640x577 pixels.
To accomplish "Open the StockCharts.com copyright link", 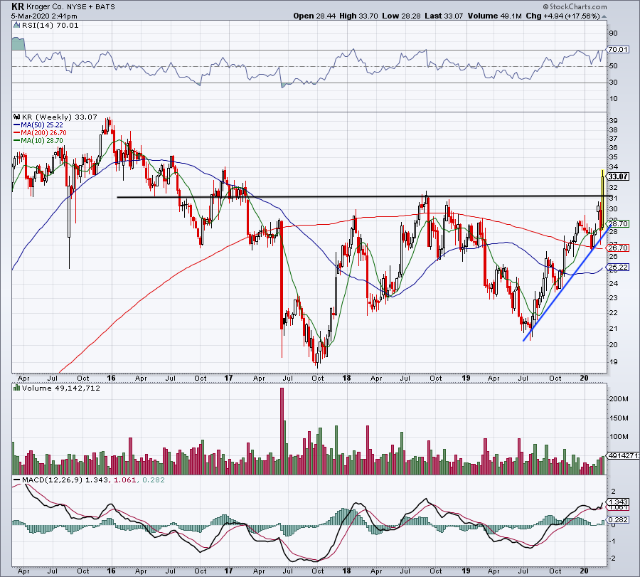I will click(x=575, y=6).
